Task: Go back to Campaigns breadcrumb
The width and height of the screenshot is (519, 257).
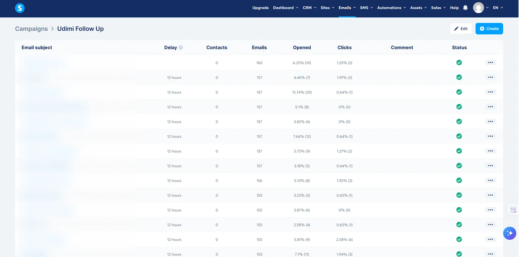Action: pyautogui.click(x=32, y=28)
